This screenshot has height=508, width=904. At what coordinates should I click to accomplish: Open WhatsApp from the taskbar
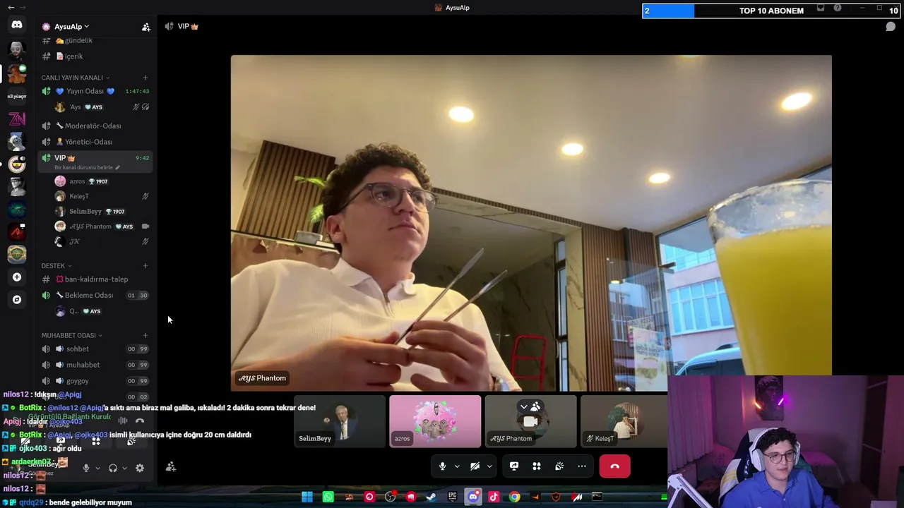(x=328, y=497)
